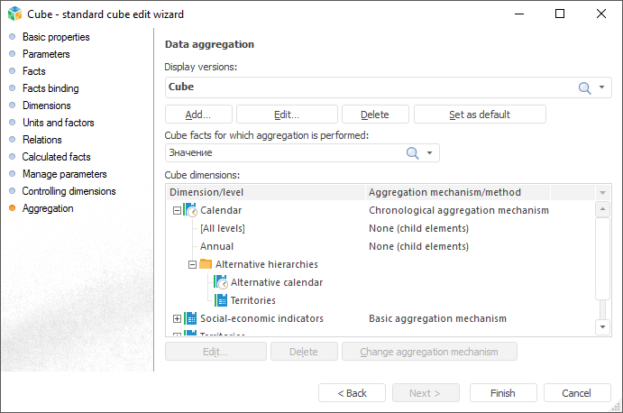Screen dimensions: 623x413
Task: Go to the Calculated facts page
Action: coord(56,157)
